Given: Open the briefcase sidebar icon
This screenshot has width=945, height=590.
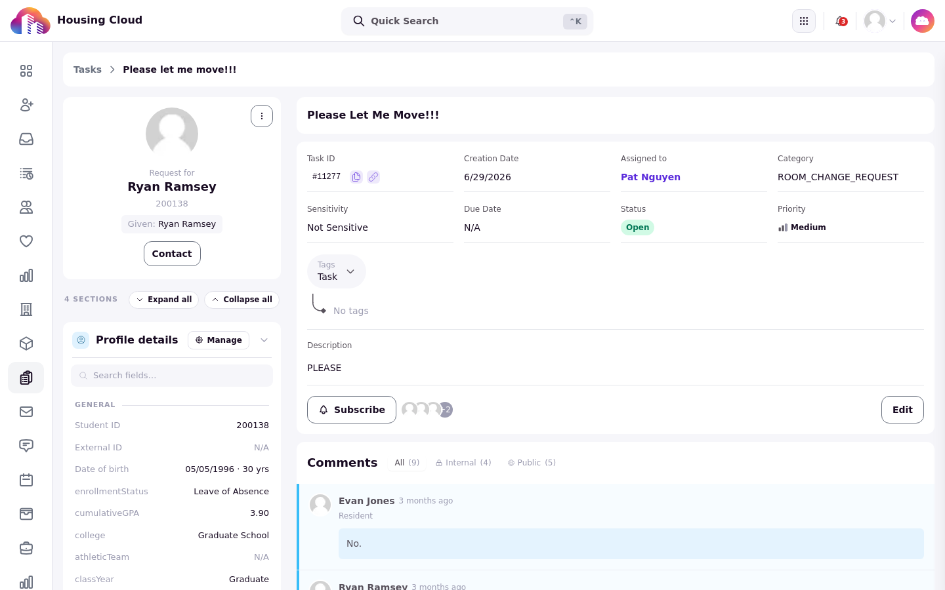Looking at the screenshot, I should [x=26, y=548].
